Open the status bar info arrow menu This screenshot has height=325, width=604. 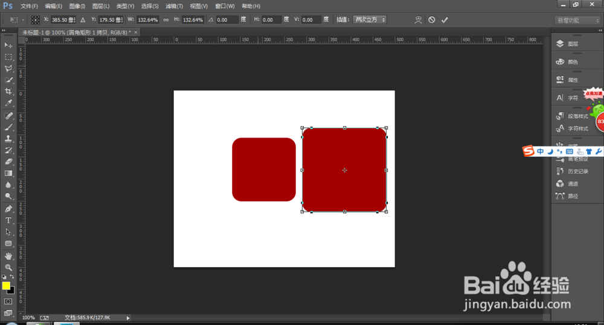128,318
